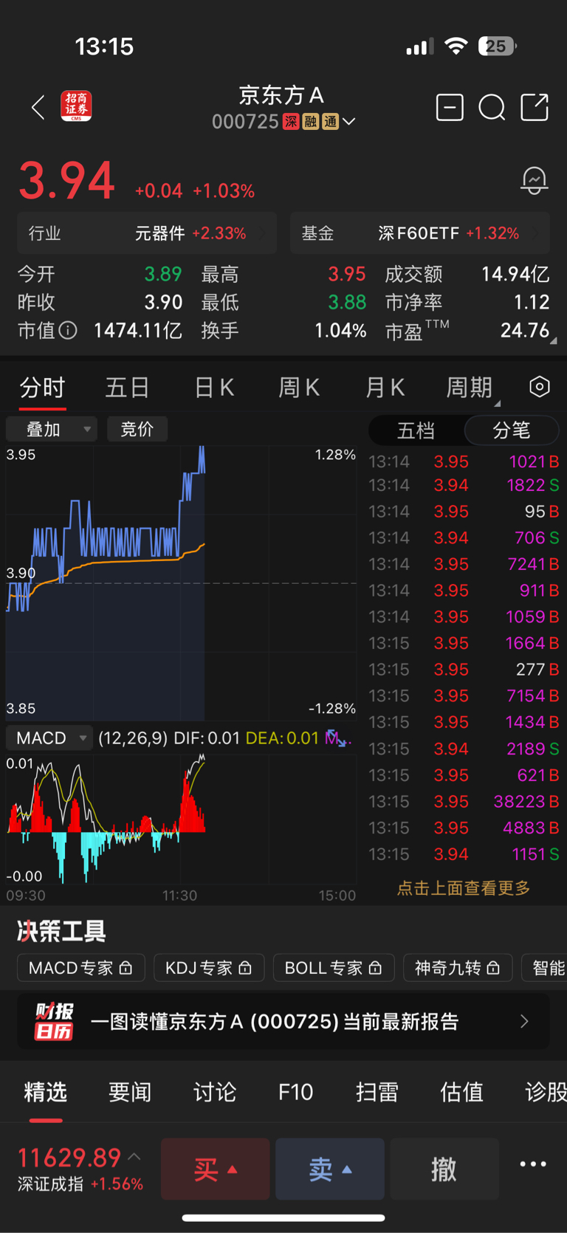
Task: Show market value info icon
Action: click(x=68, y=330)
